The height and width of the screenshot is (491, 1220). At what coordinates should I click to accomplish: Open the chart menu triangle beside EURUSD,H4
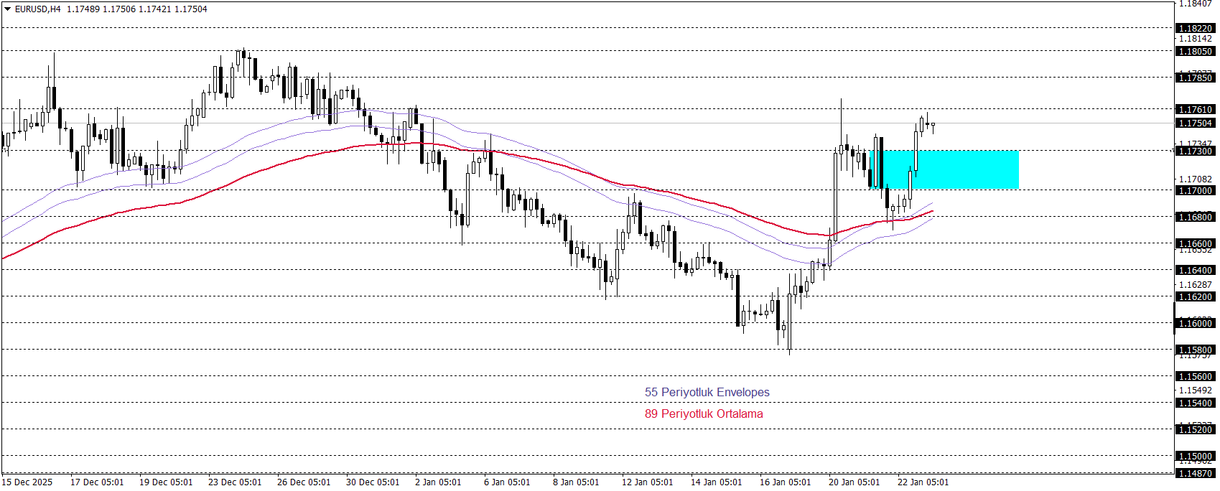[7, 9]
